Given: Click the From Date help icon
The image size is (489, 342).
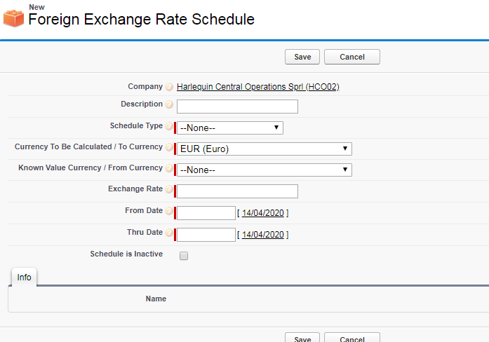Looking at the screenshot, I should point(169,212).
